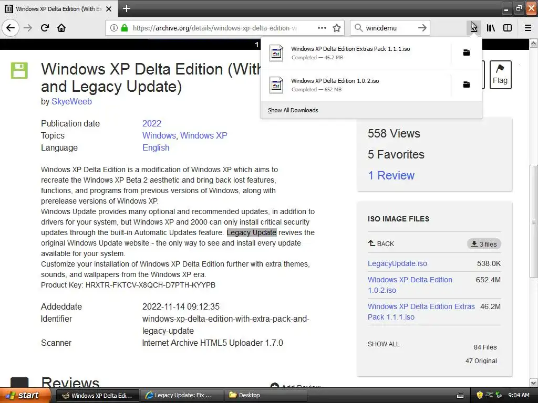
Task: Click the forward navigation arrow
Action: [x=28, y=28]
